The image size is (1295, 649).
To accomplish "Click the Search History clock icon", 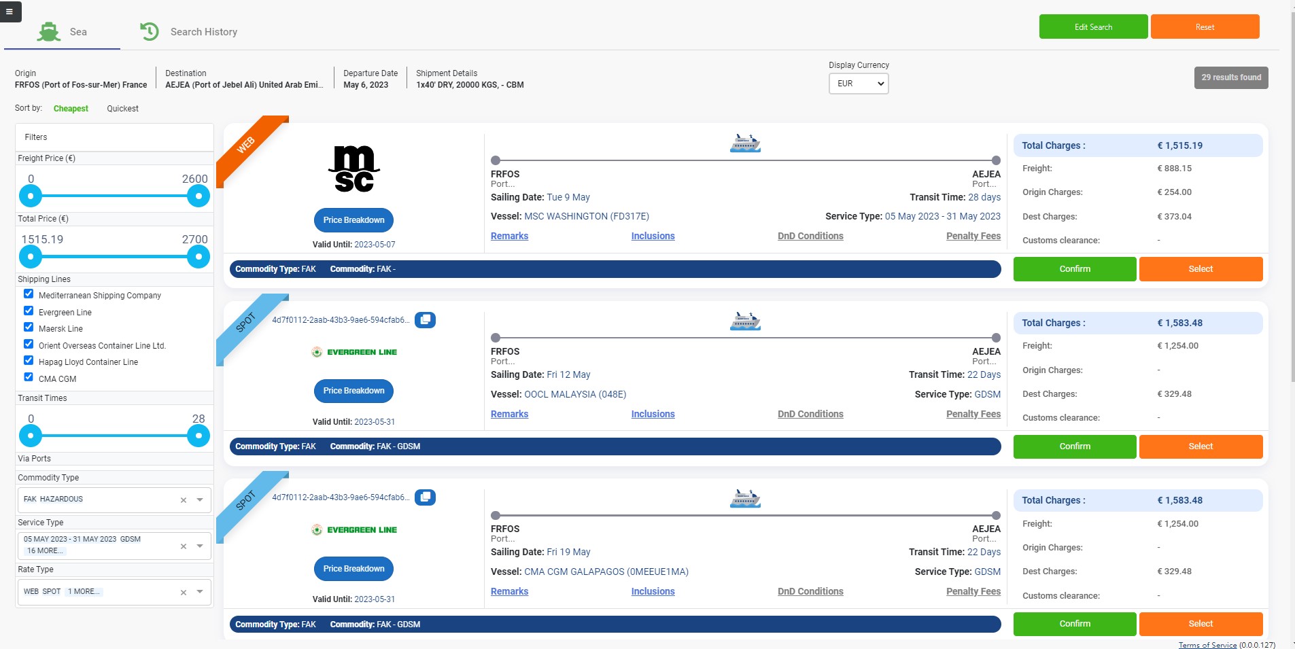I will [x=150, y=31].
